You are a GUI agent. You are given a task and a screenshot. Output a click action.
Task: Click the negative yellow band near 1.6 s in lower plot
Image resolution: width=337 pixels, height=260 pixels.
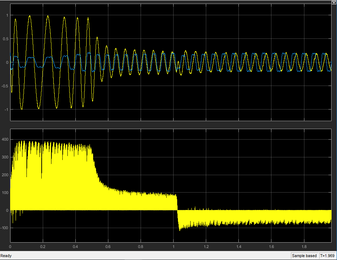pos(271,217)
